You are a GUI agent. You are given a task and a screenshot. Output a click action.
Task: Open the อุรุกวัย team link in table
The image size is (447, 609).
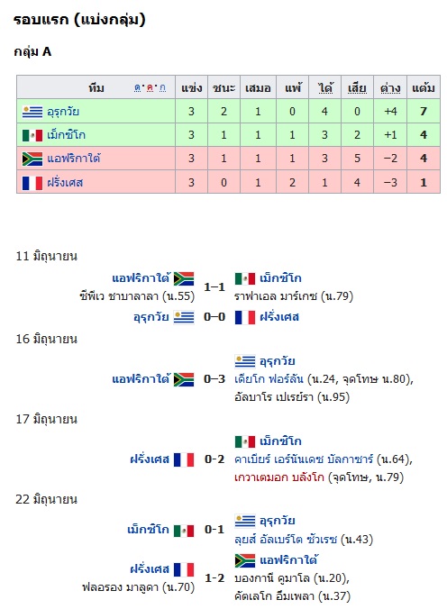pos(63,112)
